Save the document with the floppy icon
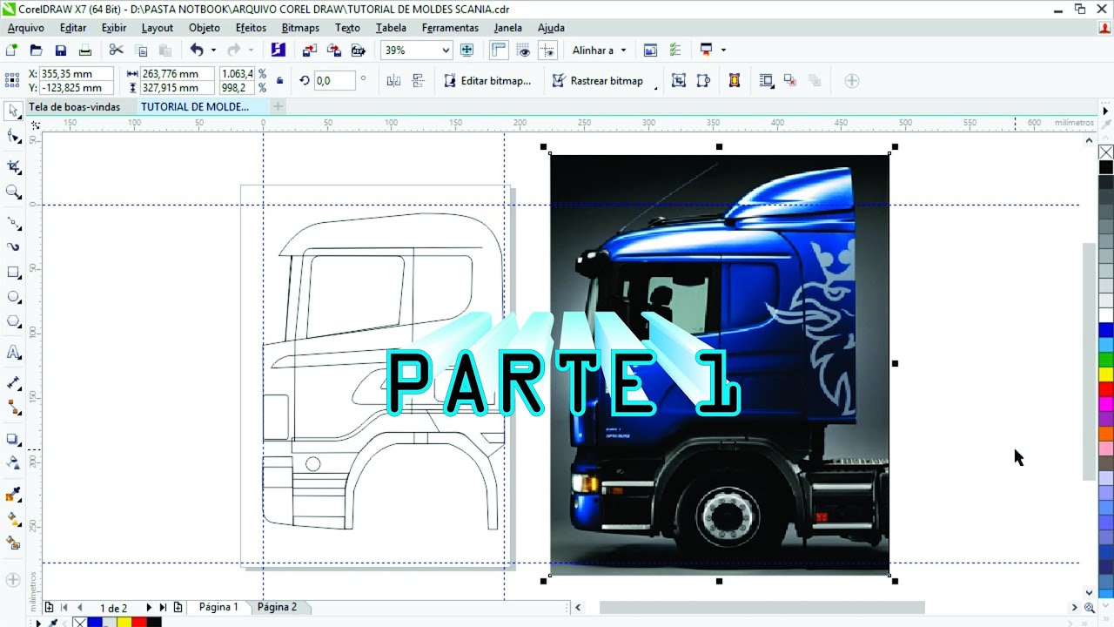1114x627 pixels. (x=60, y=51)
